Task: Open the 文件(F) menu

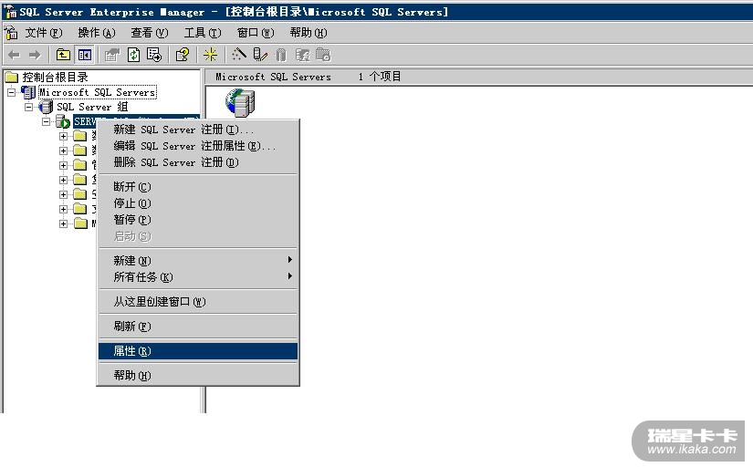Action: click(44, 33)
